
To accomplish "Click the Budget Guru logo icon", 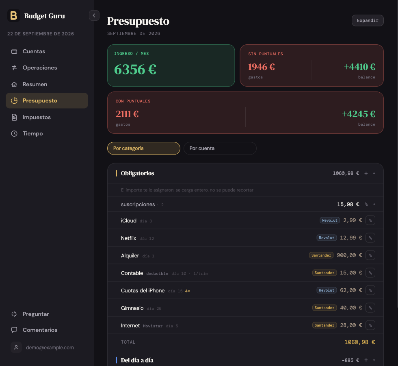I will 14,15.
